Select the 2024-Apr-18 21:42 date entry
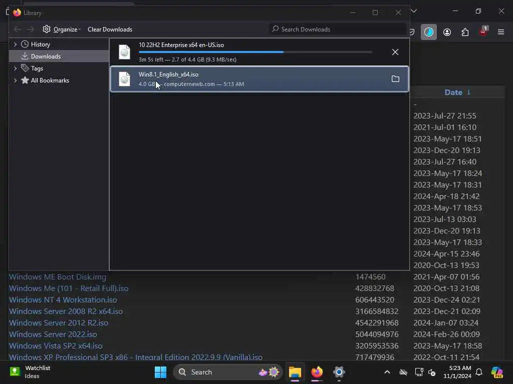The width and height of the screenshot is (513, 384). [446, 196]
